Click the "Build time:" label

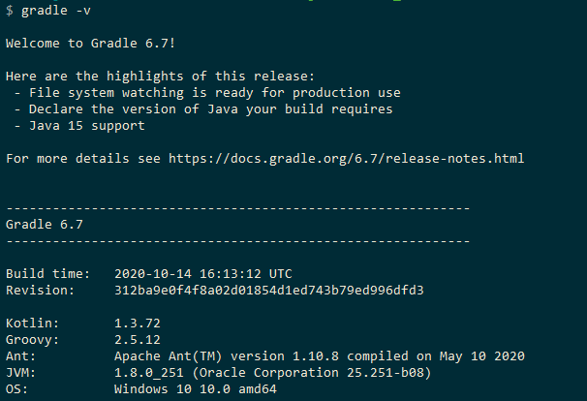[47, 273]
